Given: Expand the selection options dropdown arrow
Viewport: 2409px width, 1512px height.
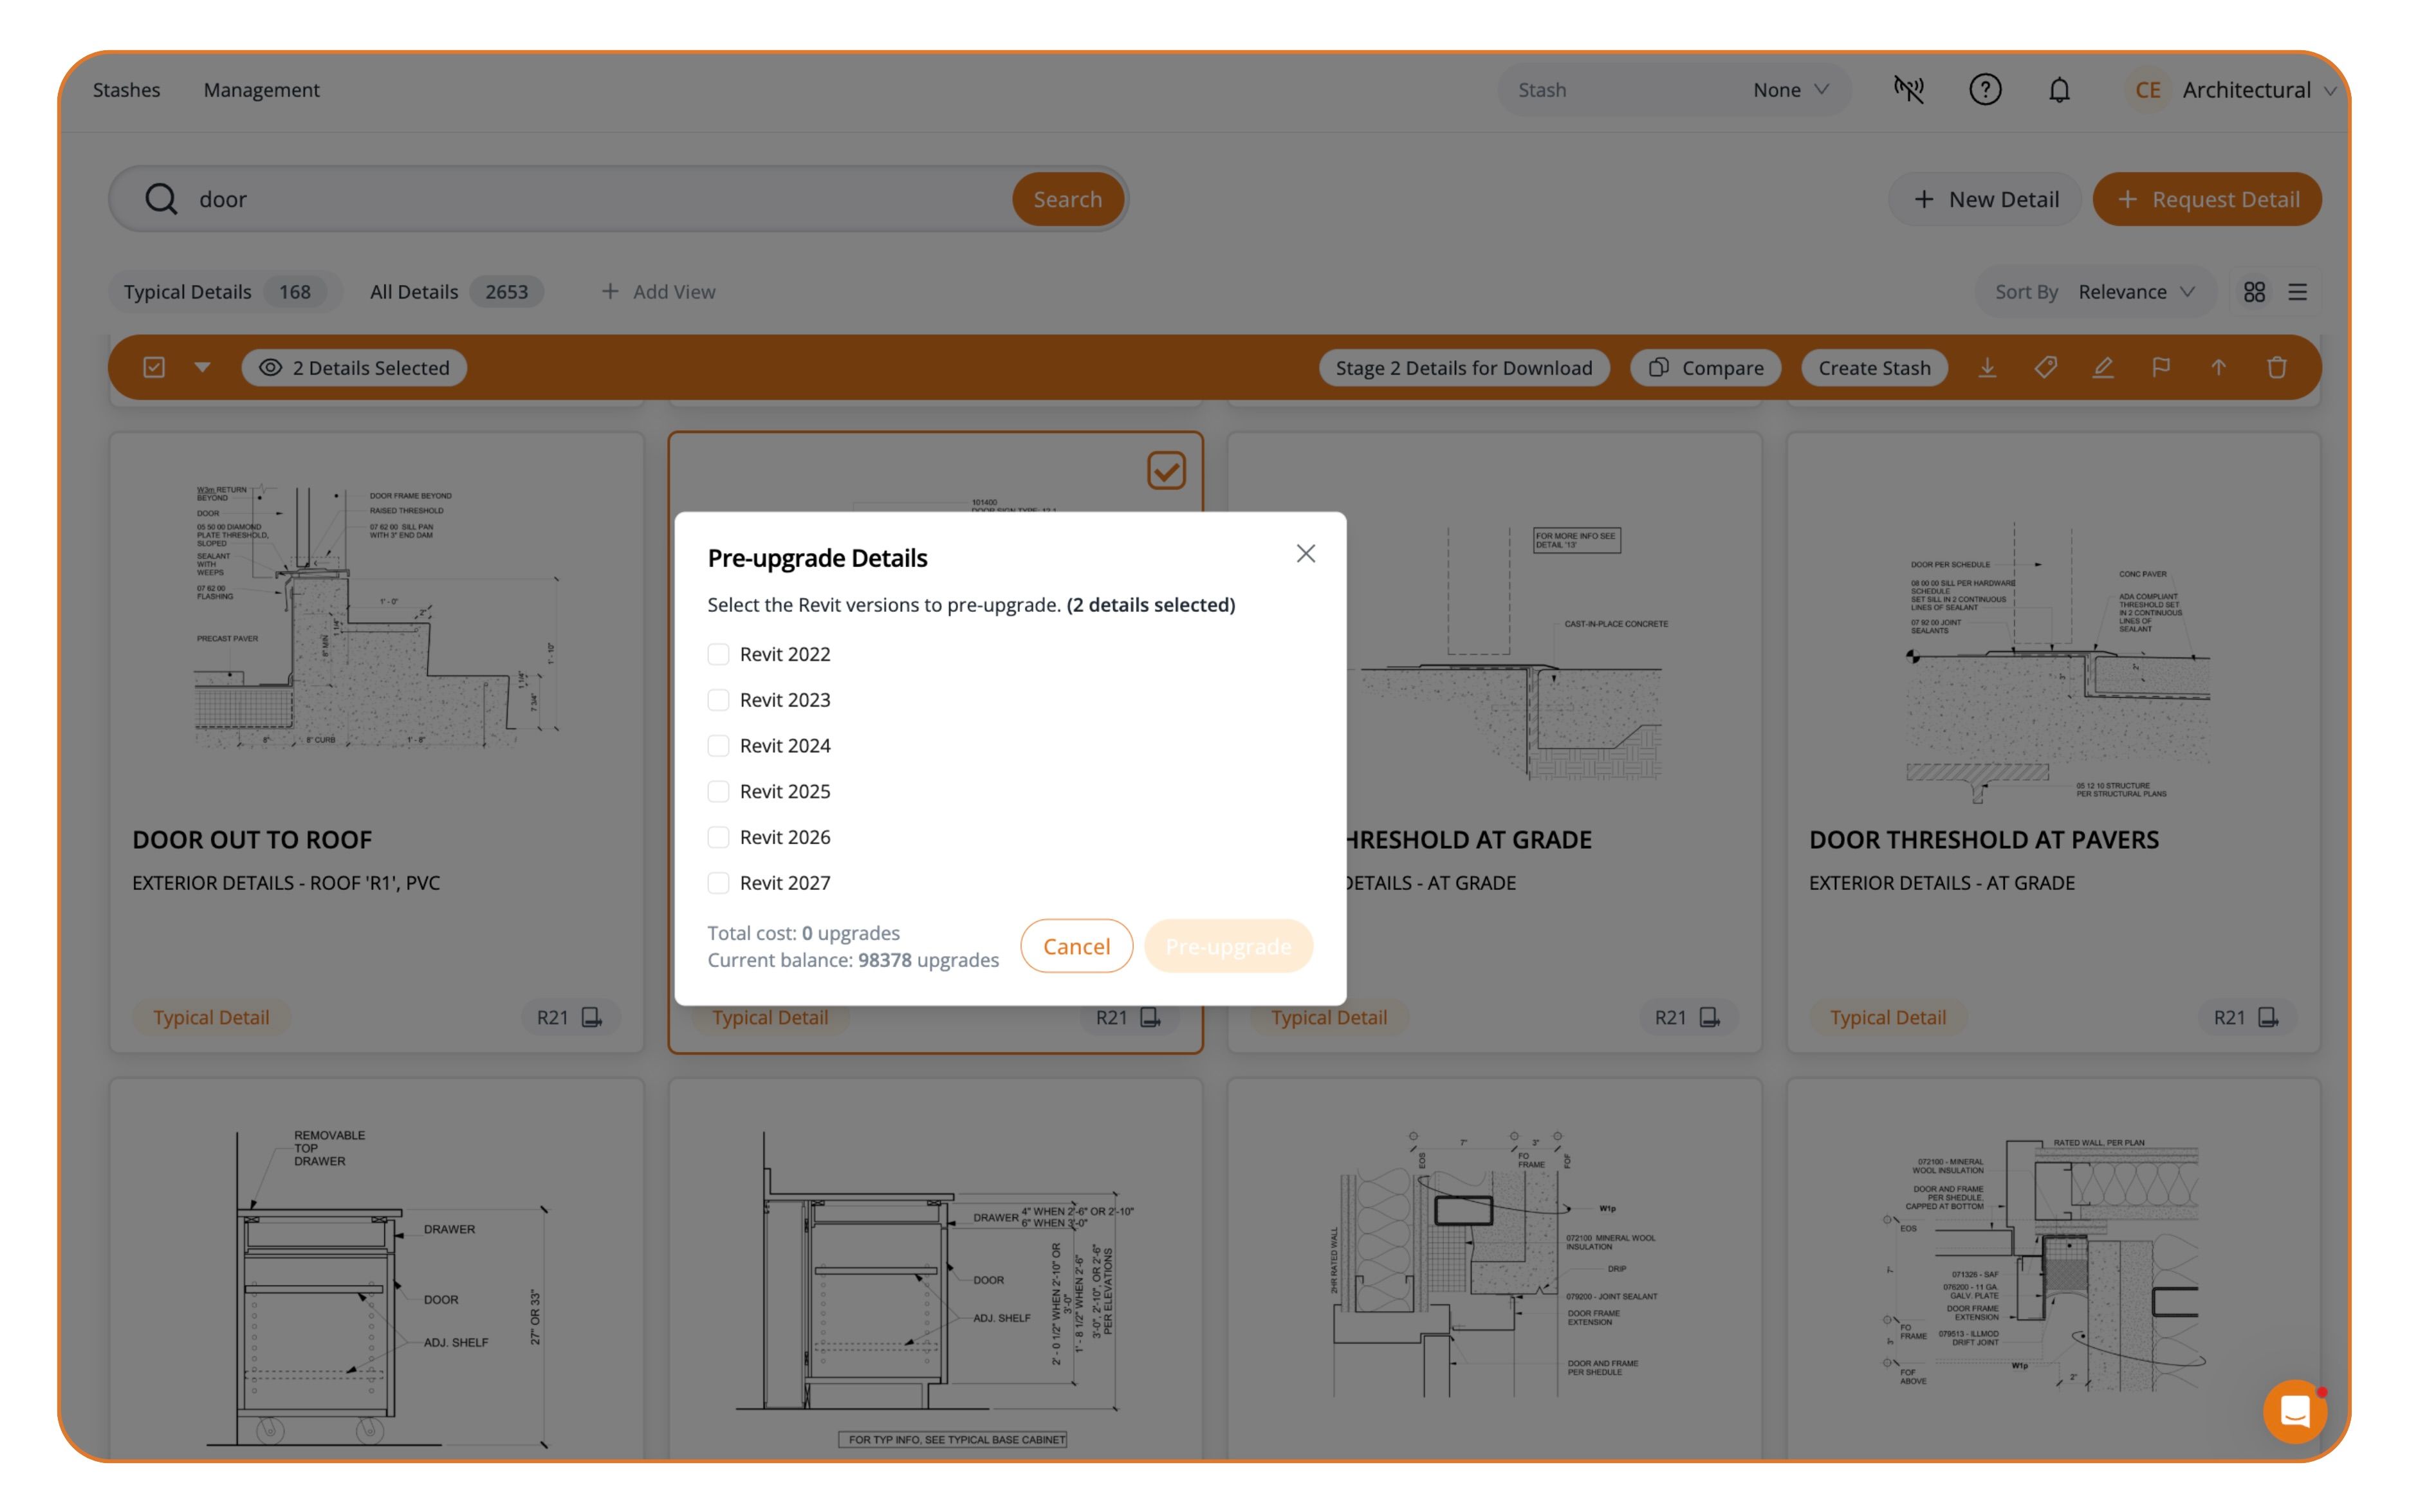Looking at the screenshot, I should coord(202,368).
